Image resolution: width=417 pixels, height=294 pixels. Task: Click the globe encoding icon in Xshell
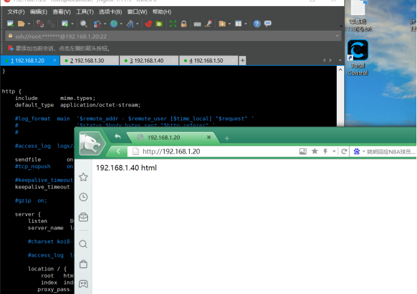(x=114, y=24)
